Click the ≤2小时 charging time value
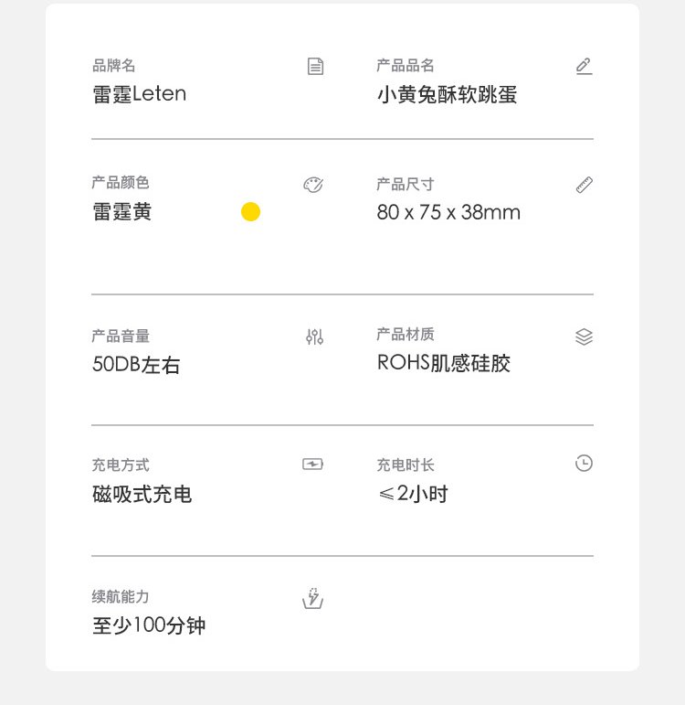This screenshot has height=705, width=685. click(413, 495)
